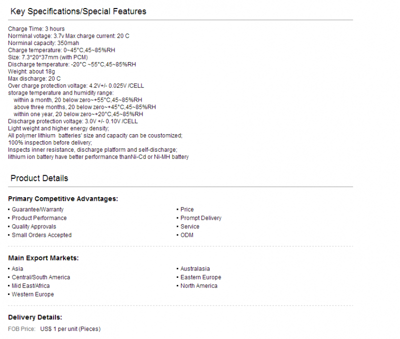Select the Prompt Delivery item
Image resolution: width=400 pixels, height=339 pixels.
pos(201,218)
